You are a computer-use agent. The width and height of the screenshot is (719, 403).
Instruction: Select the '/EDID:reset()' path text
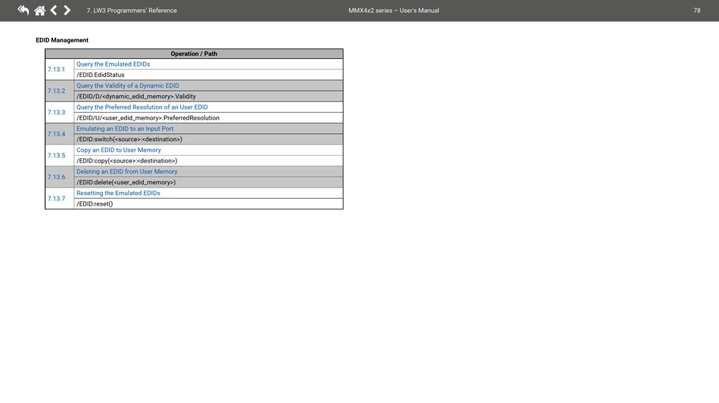95,204
